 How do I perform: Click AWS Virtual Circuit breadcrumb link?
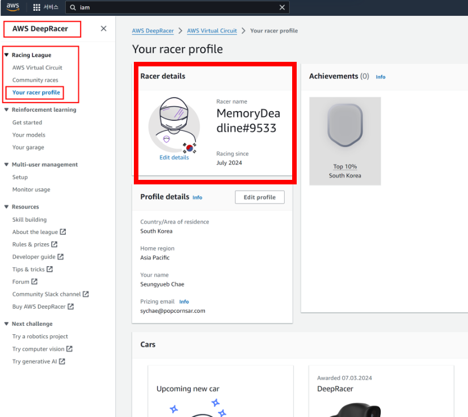point(212,31)
